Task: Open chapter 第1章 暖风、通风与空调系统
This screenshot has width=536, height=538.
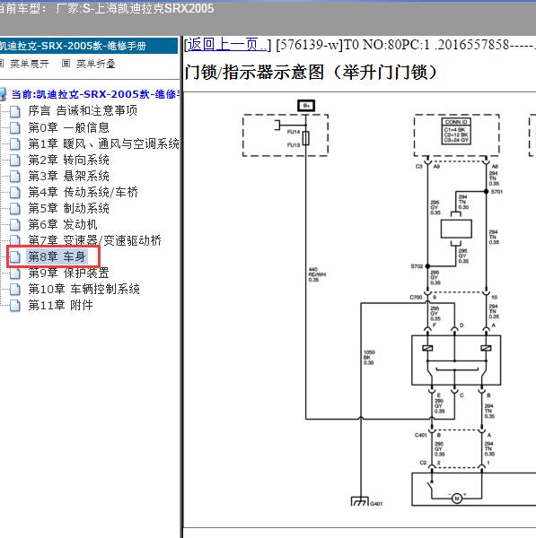Action: (x=103, y=143)
